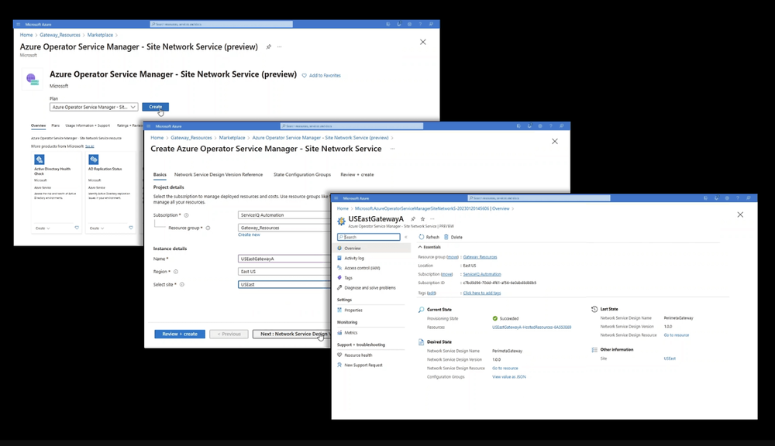Collapse the Essentials section

pyautogui.click(x=429, y=247)
